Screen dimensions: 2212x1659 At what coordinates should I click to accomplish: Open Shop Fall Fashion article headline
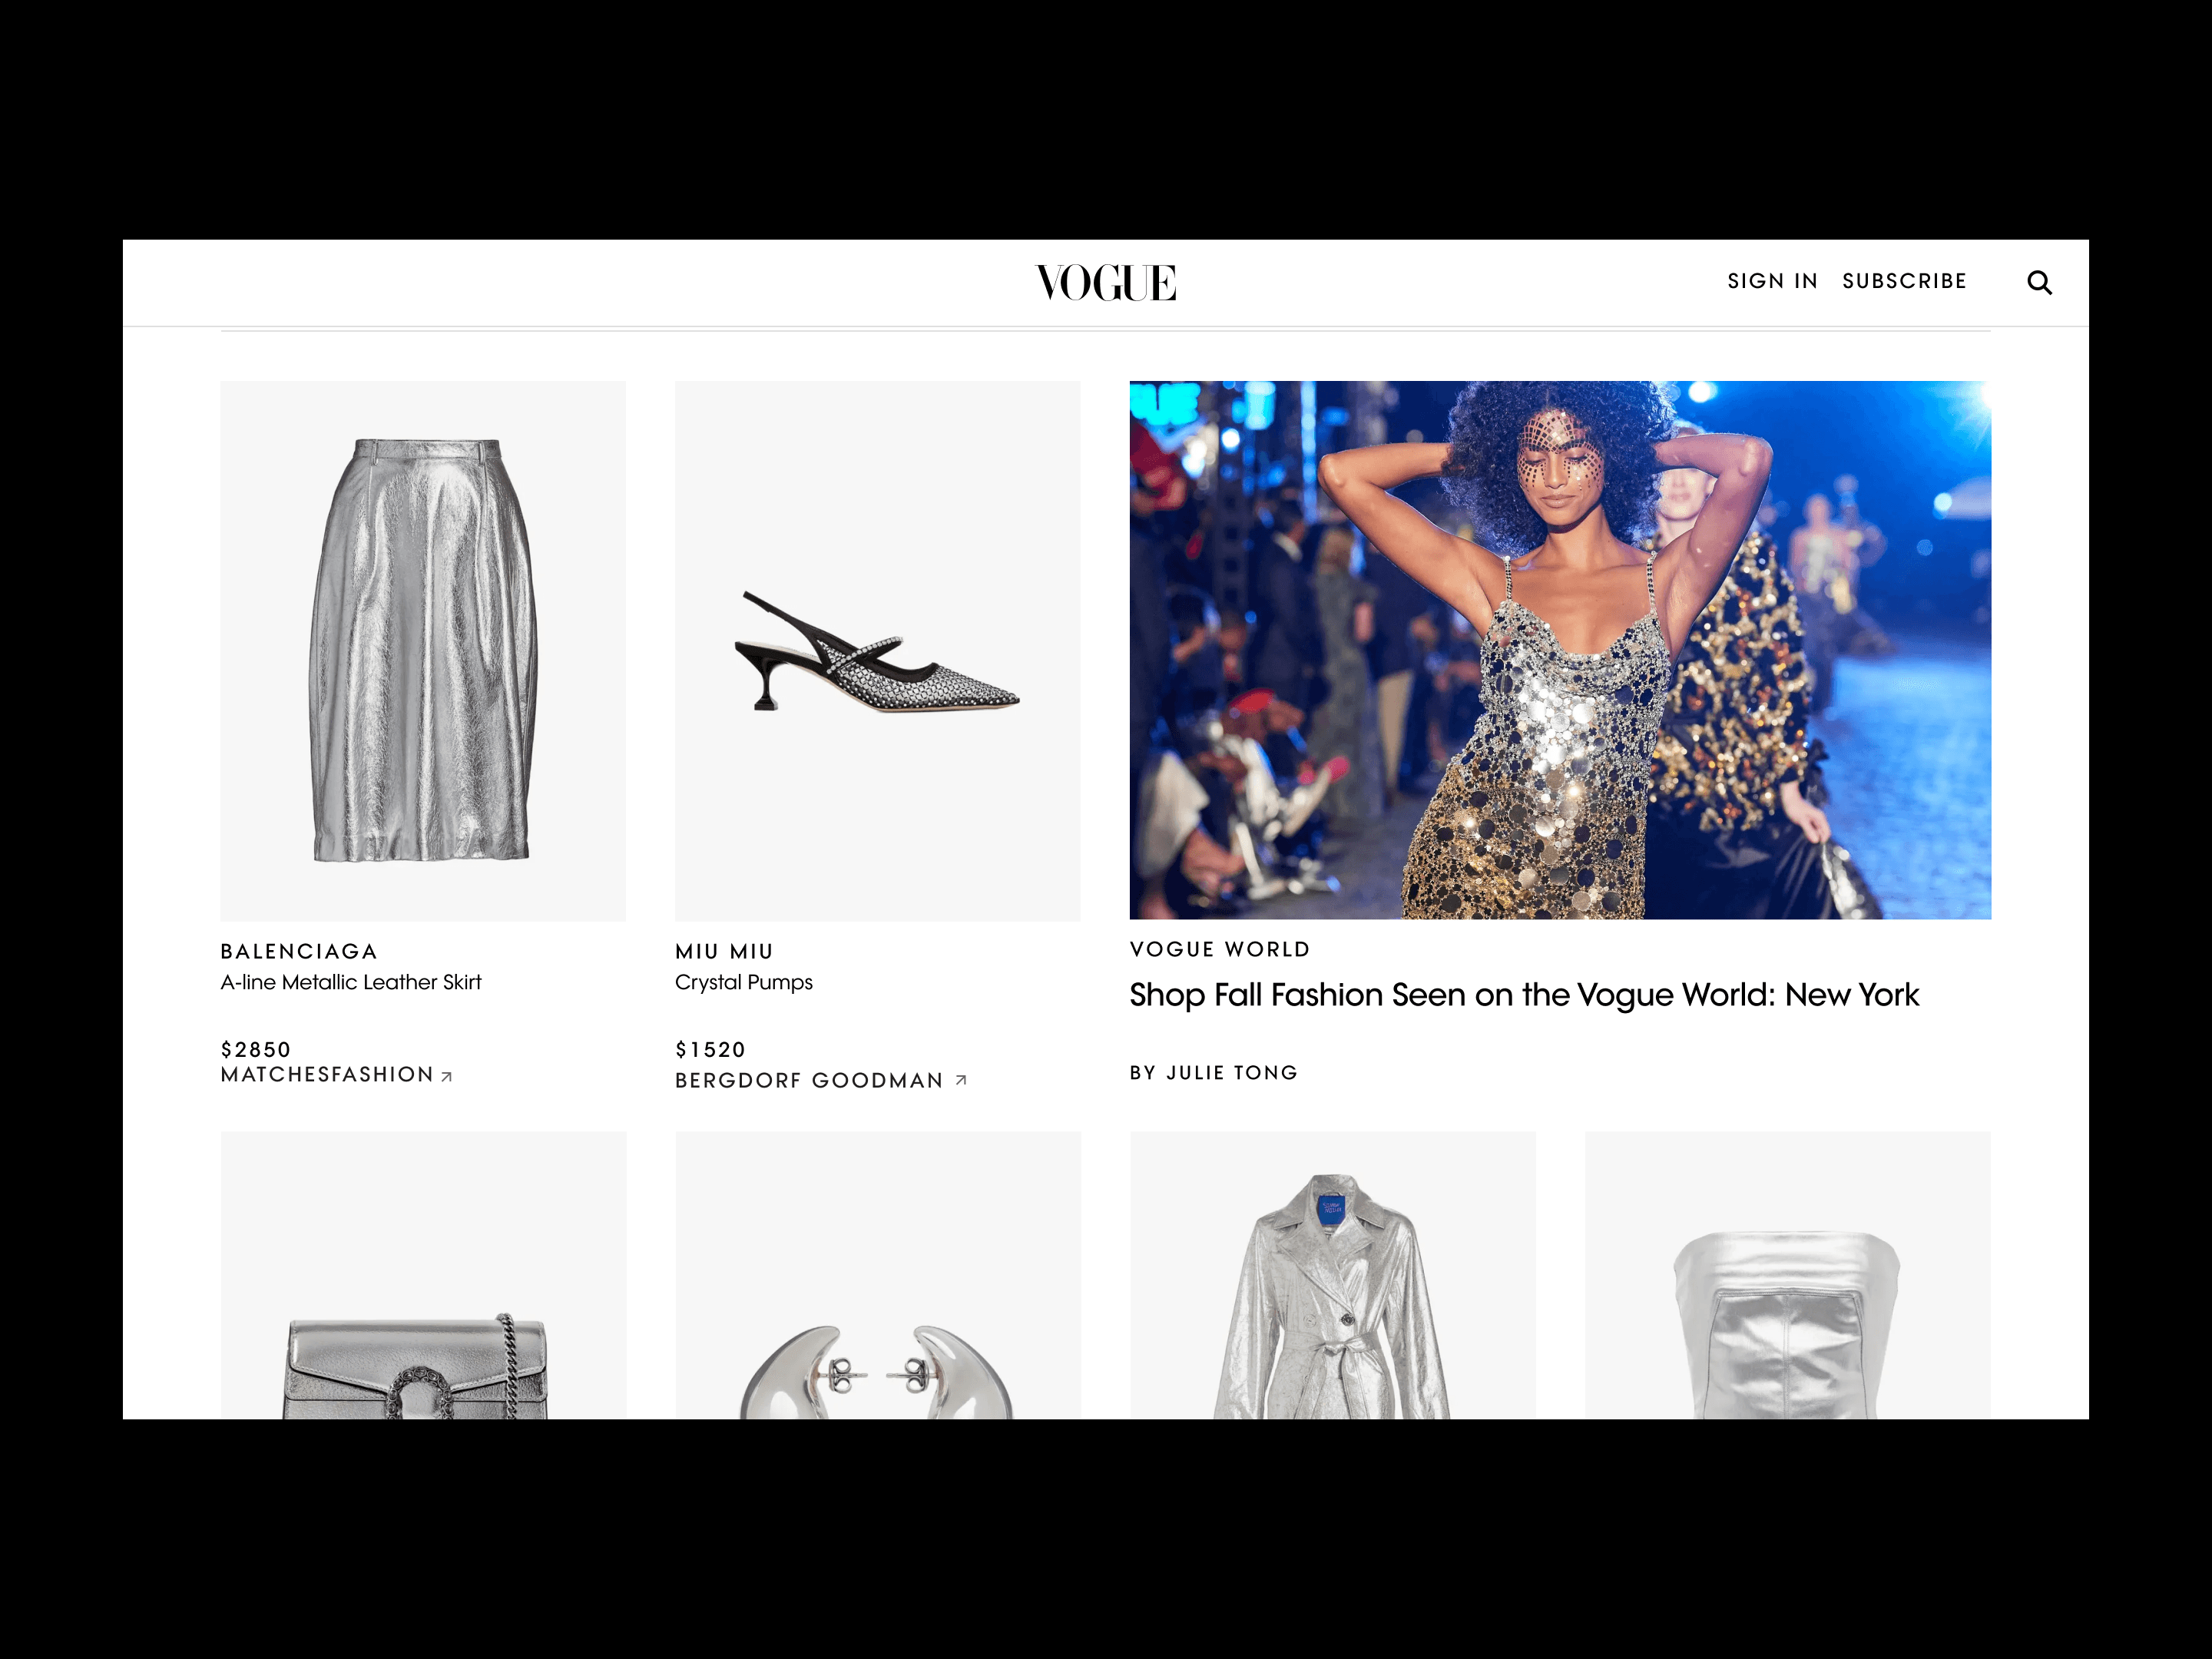[1524, 996]
